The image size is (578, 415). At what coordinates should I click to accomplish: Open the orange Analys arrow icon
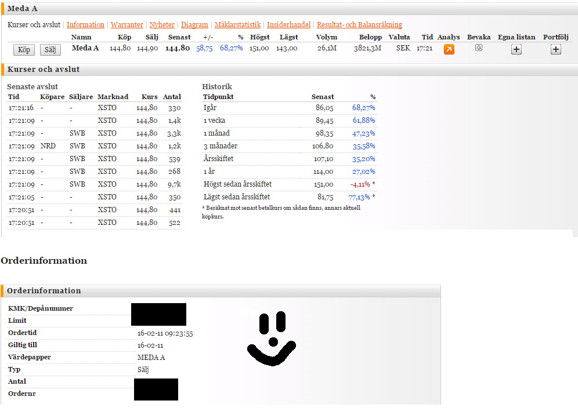pyautogui.click(x=449, y=49)
